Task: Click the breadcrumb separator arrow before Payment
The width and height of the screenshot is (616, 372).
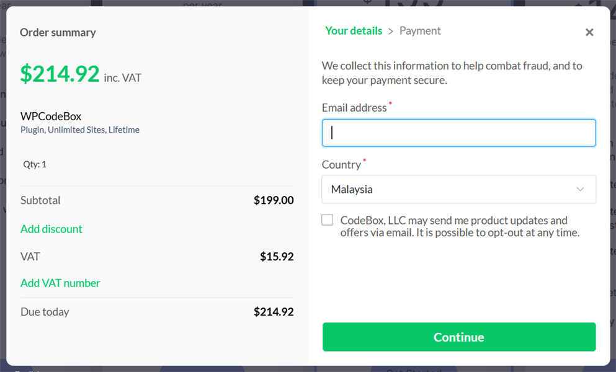Action: (x=391, y=31)
